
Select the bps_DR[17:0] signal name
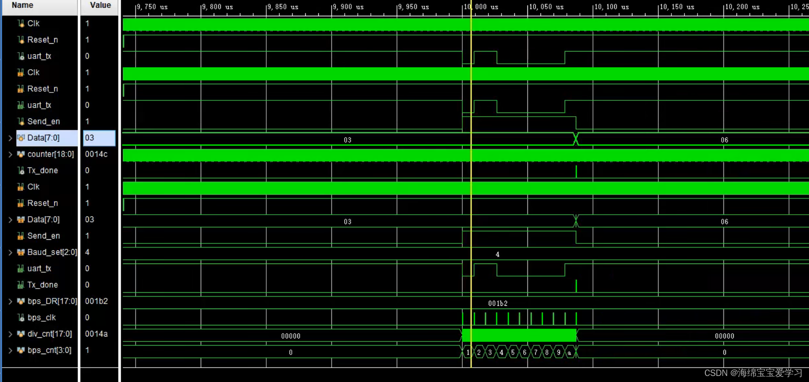click(x=52, y=301)
